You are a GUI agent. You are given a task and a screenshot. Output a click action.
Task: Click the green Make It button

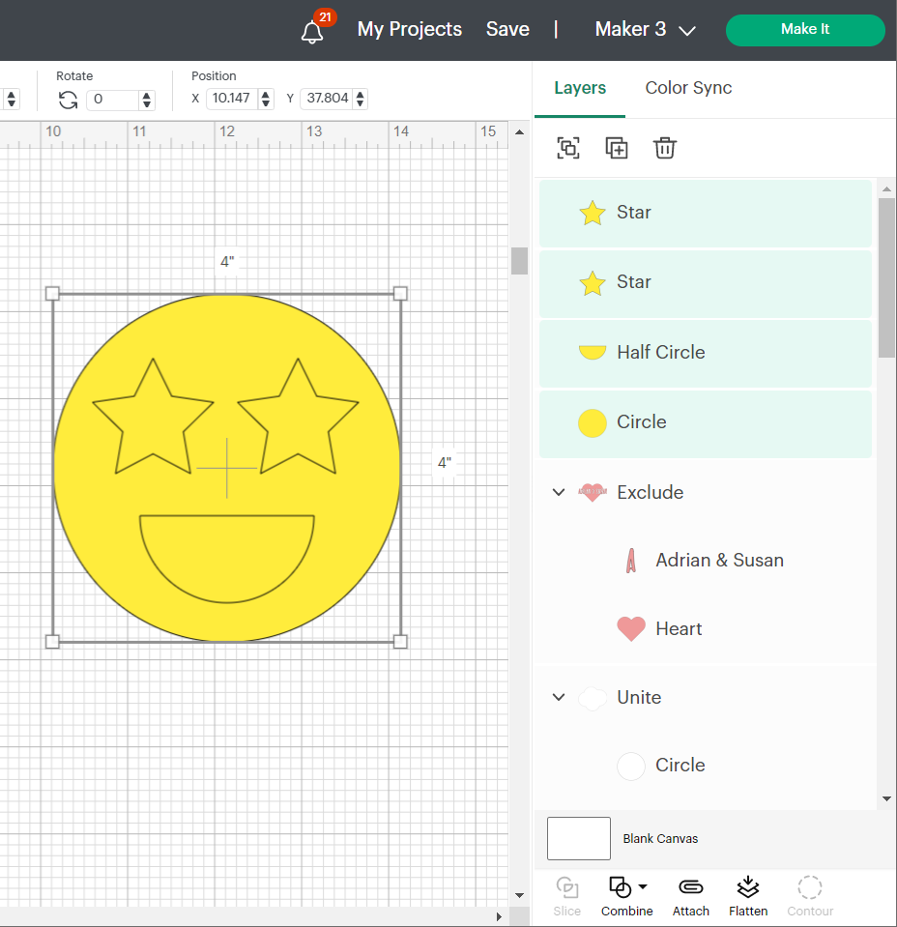(x=804, y=30)
